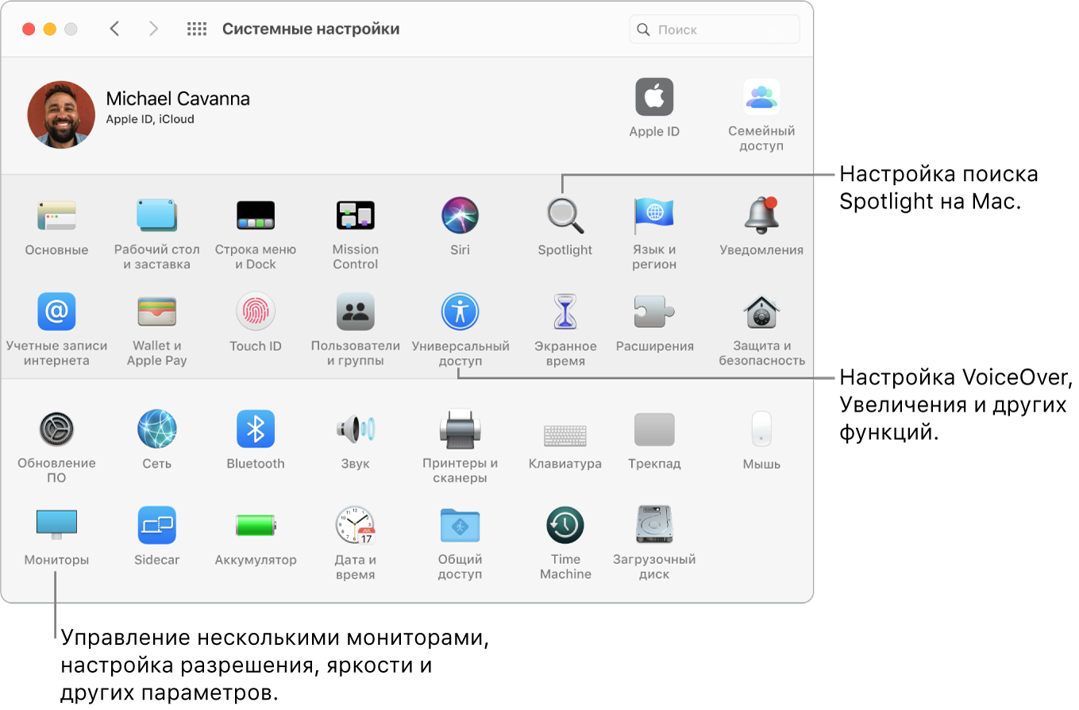The height and width of the screenshot is (710, 1079).
Task: Open Клавиатура keyboard icon
Action: pyautogui.click(x=565, y=436)
